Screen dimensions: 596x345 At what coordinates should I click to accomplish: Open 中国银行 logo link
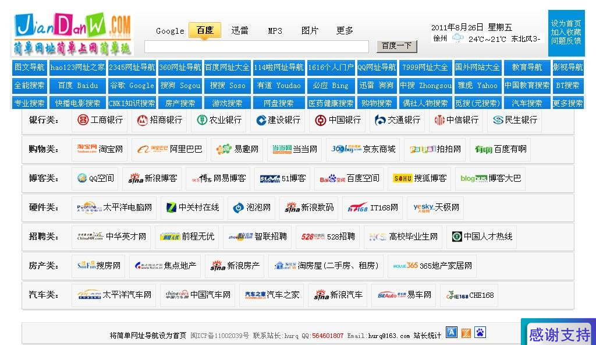point(321,120)
